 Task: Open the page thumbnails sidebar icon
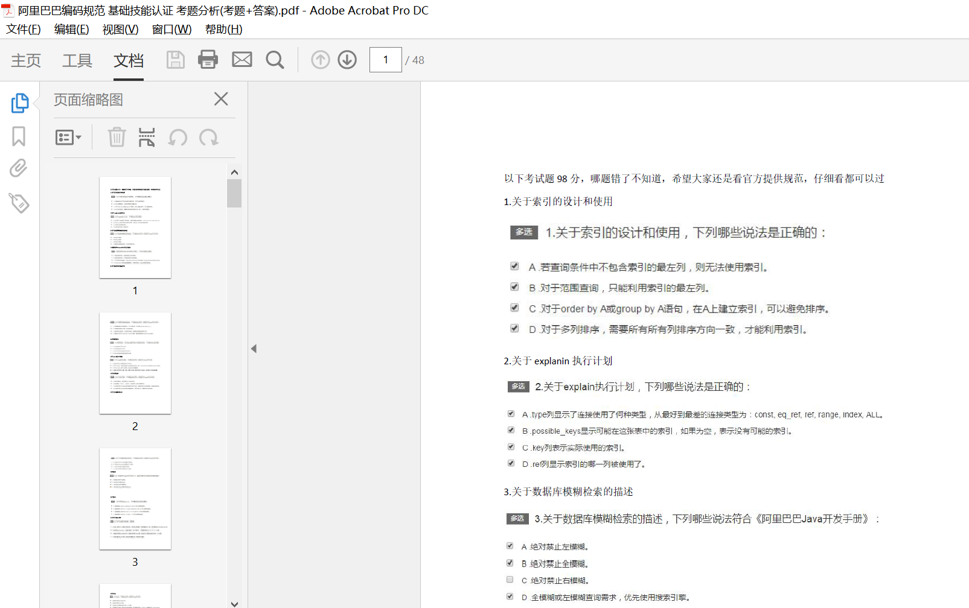click(x=19, y=103)
